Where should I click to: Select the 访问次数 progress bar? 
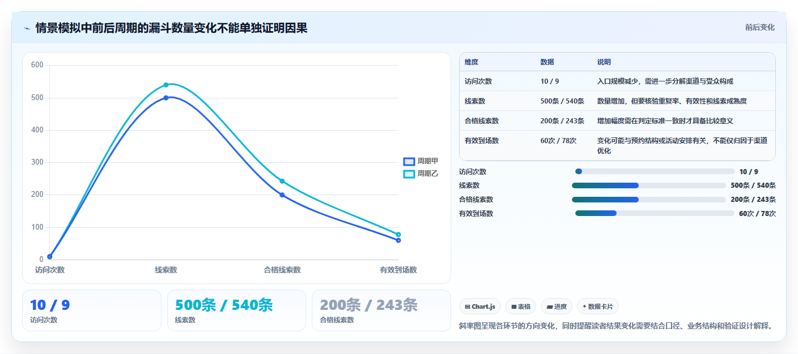pos(655,171)
